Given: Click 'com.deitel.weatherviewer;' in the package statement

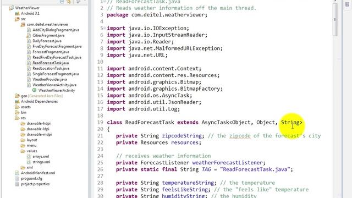Looking at the screenshot, I should coord(169,15).
